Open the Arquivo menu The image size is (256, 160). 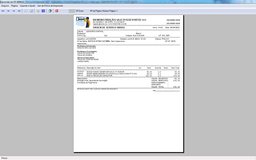(x=5, y=6)
